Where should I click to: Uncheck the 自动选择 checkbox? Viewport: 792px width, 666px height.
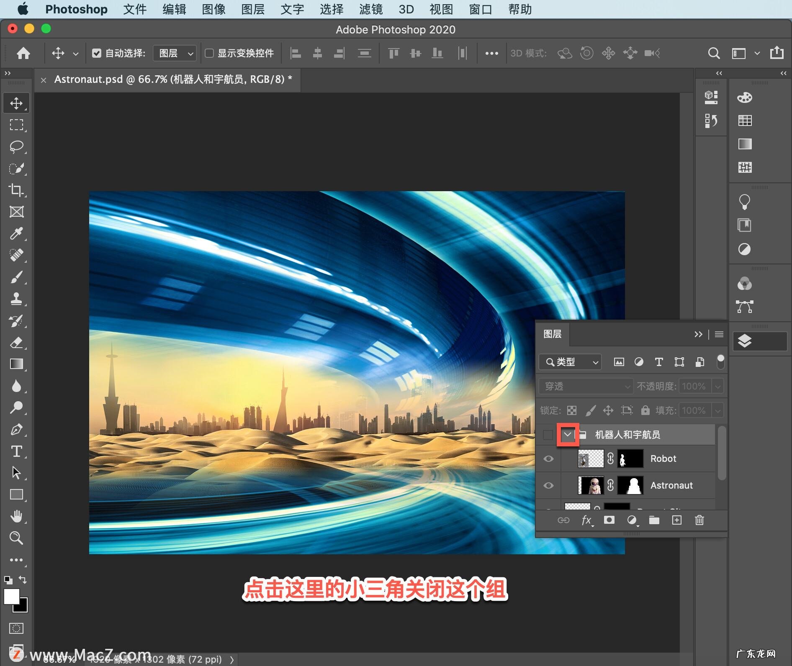(97, 53)
